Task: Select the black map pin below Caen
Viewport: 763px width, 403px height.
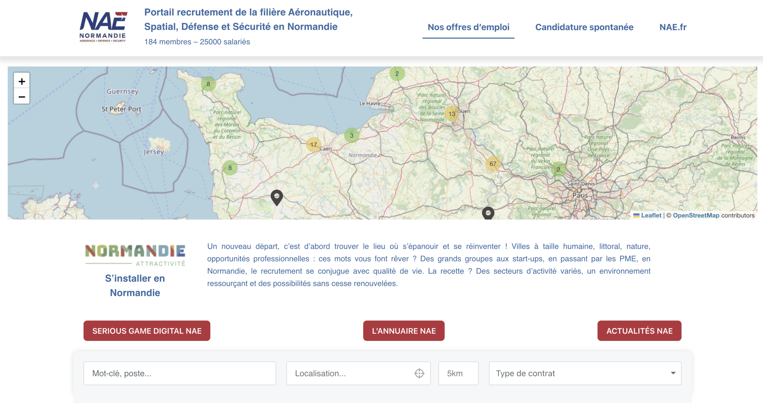Action: [x=277, y=198]
